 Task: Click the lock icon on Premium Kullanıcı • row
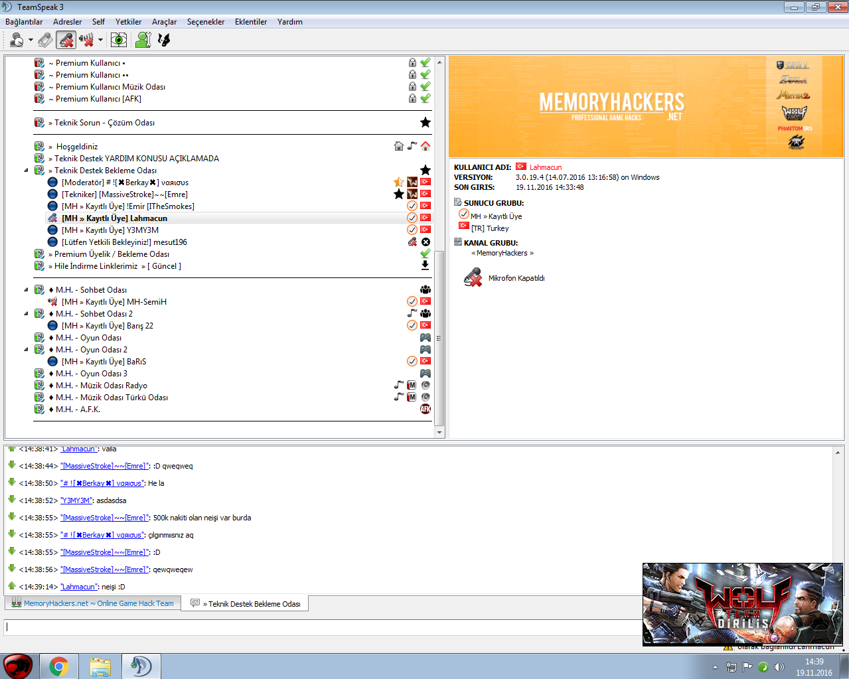(412, 63)
